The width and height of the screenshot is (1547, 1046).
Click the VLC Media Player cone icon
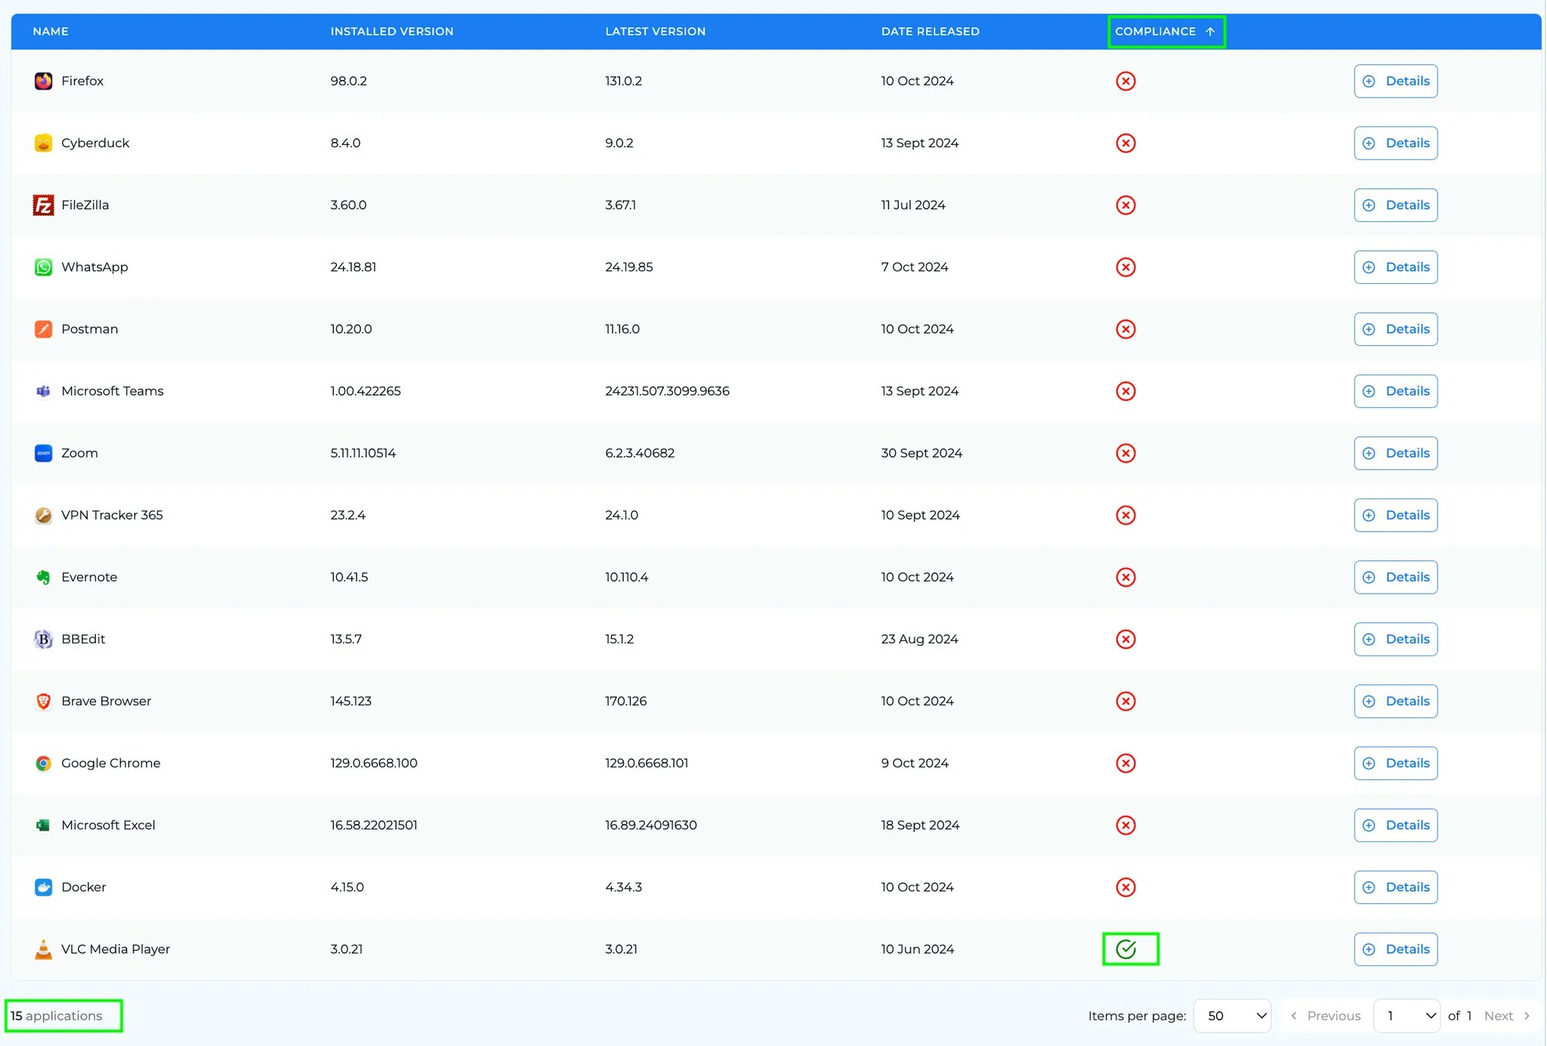[x=43, y=949]
